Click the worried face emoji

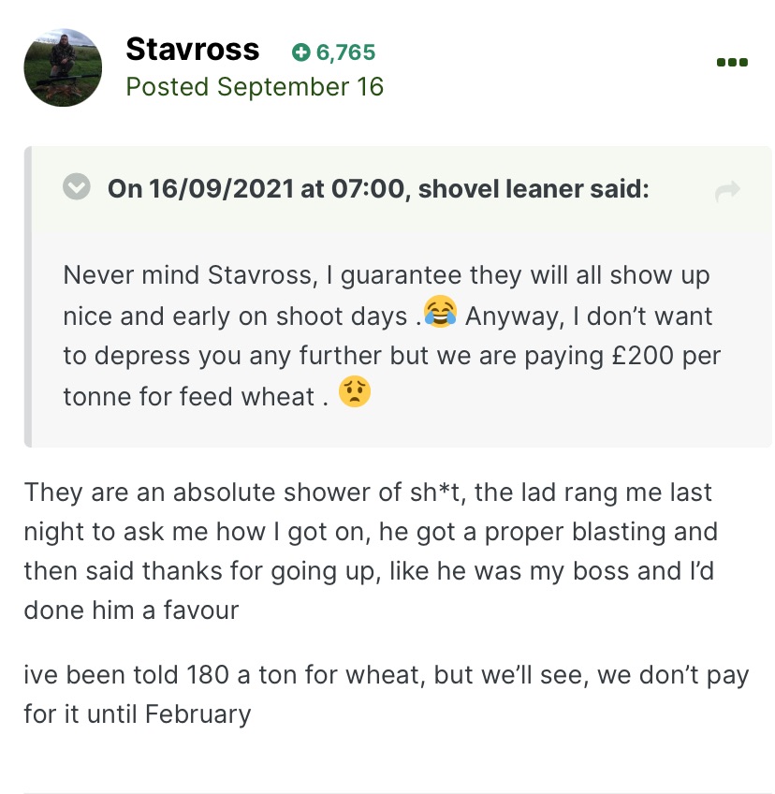coord(355,391)
